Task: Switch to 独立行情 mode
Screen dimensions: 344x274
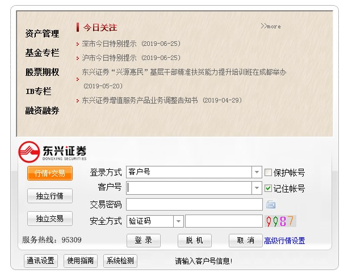Action: click(50, 196)
